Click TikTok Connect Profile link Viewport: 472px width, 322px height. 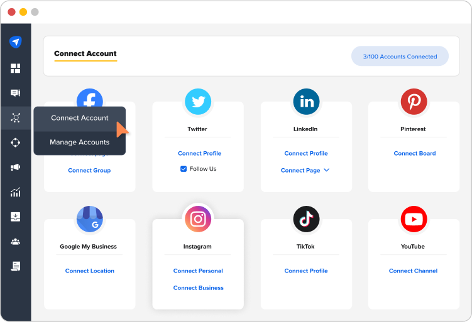(306, 271)
